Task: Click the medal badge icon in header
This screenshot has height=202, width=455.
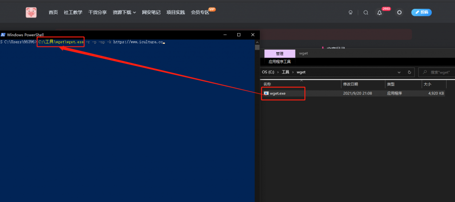Action: click(x=351, y=12)
